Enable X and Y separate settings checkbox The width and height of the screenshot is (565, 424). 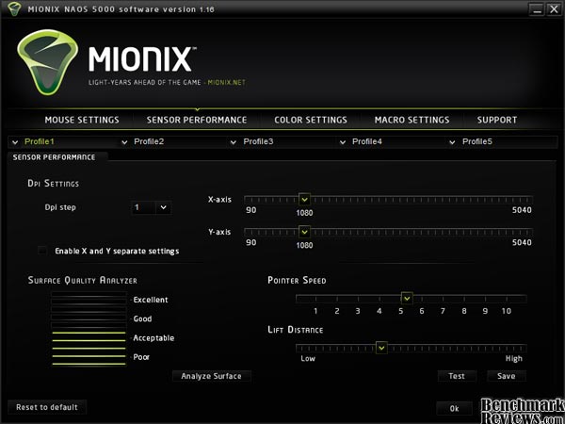[42, 251]
